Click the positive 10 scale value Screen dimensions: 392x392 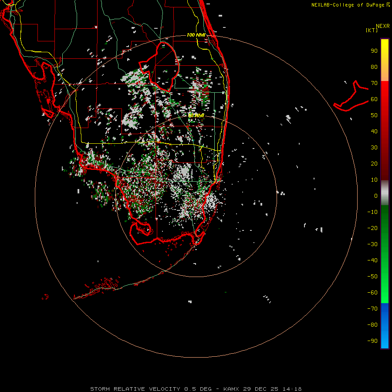[374, 180]
